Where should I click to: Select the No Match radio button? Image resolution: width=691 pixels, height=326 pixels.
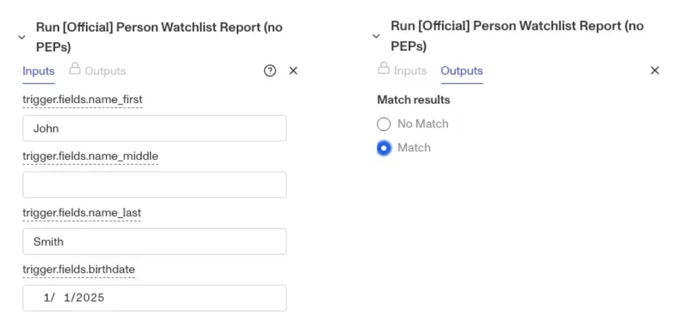pos(383,124)
